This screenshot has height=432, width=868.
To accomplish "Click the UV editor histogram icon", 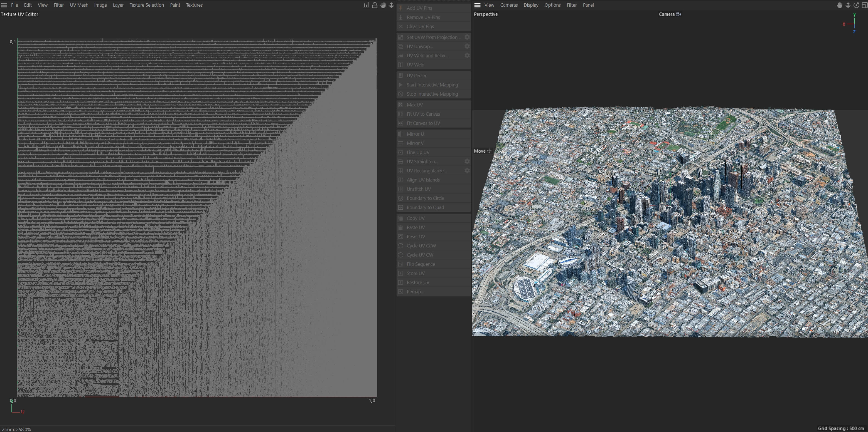I will click(x=366, y=5).
